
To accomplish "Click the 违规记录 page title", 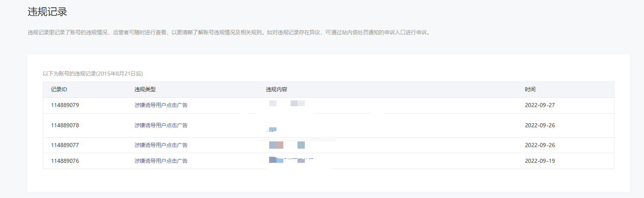I will click(x=47, y=12).
